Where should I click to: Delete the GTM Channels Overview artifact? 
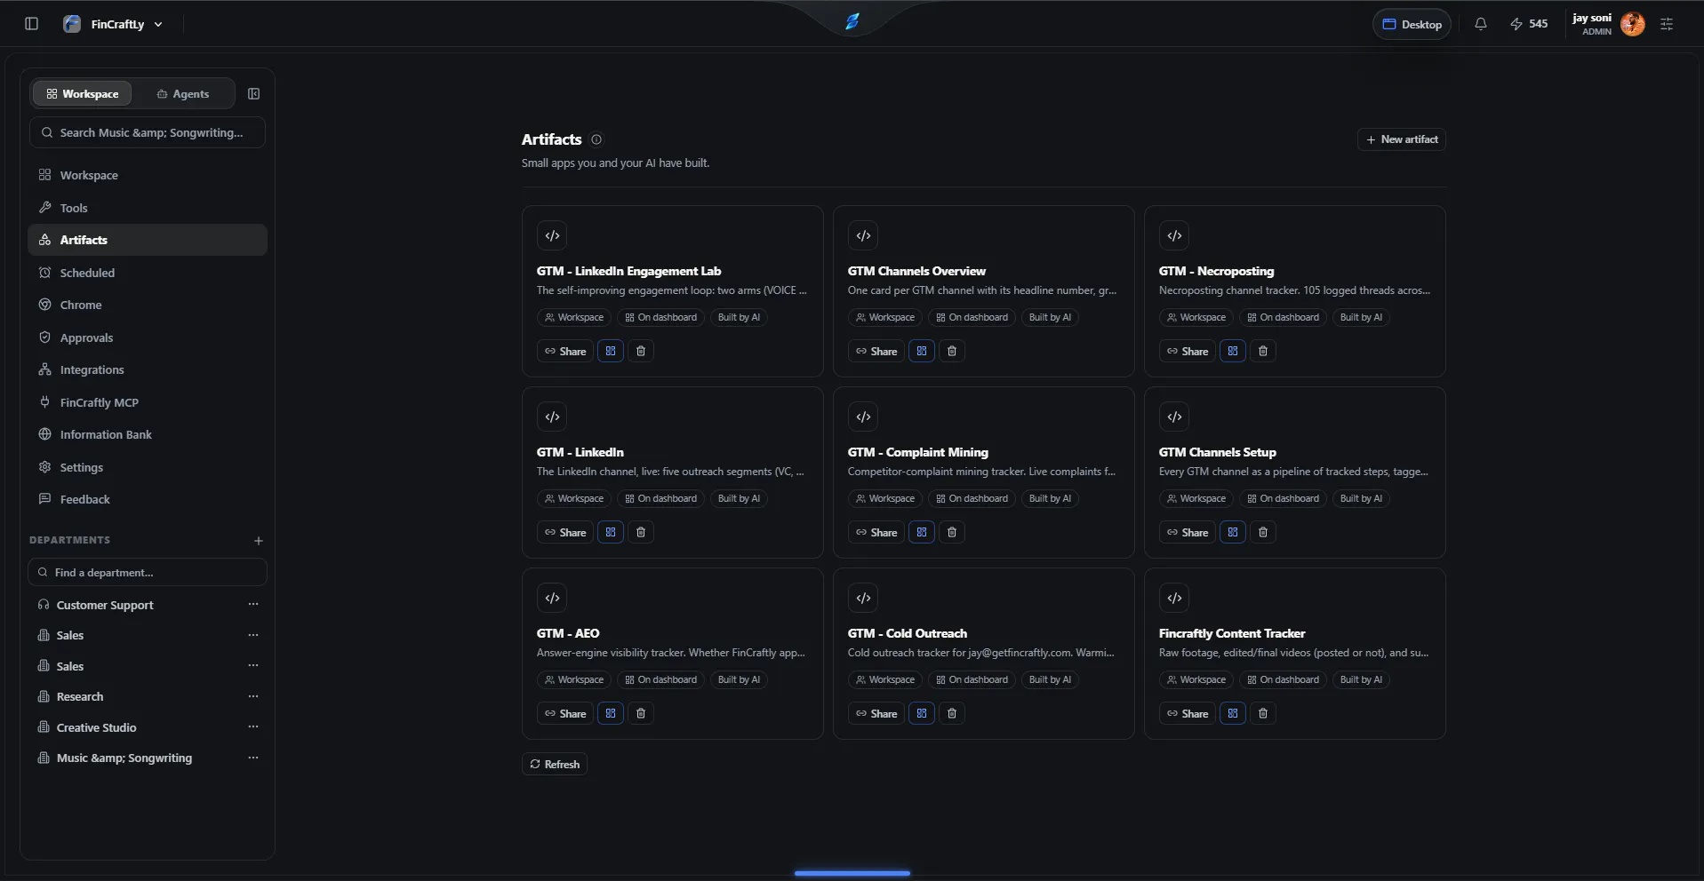[x=952, y=351]
